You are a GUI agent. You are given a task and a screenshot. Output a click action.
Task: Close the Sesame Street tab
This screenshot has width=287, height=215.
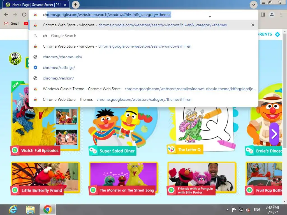[x=65, y=5]
